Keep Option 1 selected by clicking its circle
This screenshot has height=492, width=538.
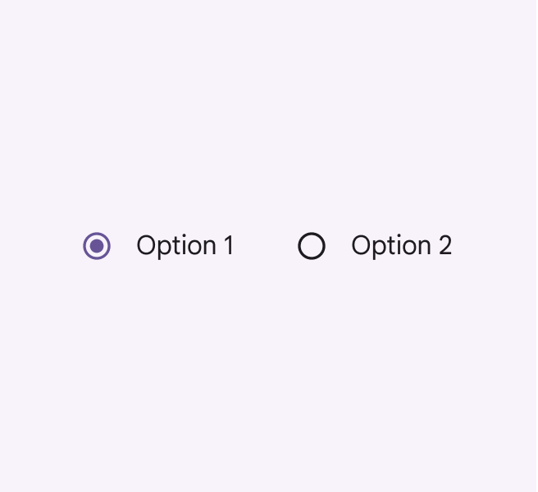pos(97,246)
